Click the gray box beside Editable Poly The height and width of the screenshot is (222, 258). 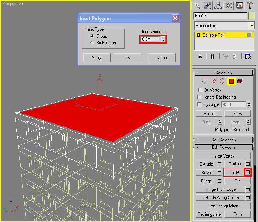click(x=249, y=35)
